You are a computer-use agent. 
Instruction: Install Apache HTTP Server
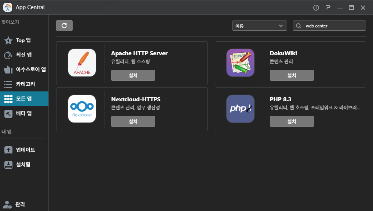click(x=133, y=75)
